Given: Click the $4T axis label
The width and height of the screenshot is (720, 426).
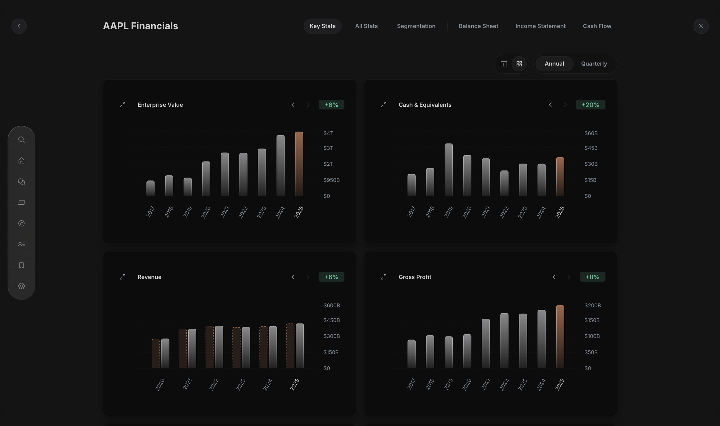Looking at the screenshot, I should (328, 133).
